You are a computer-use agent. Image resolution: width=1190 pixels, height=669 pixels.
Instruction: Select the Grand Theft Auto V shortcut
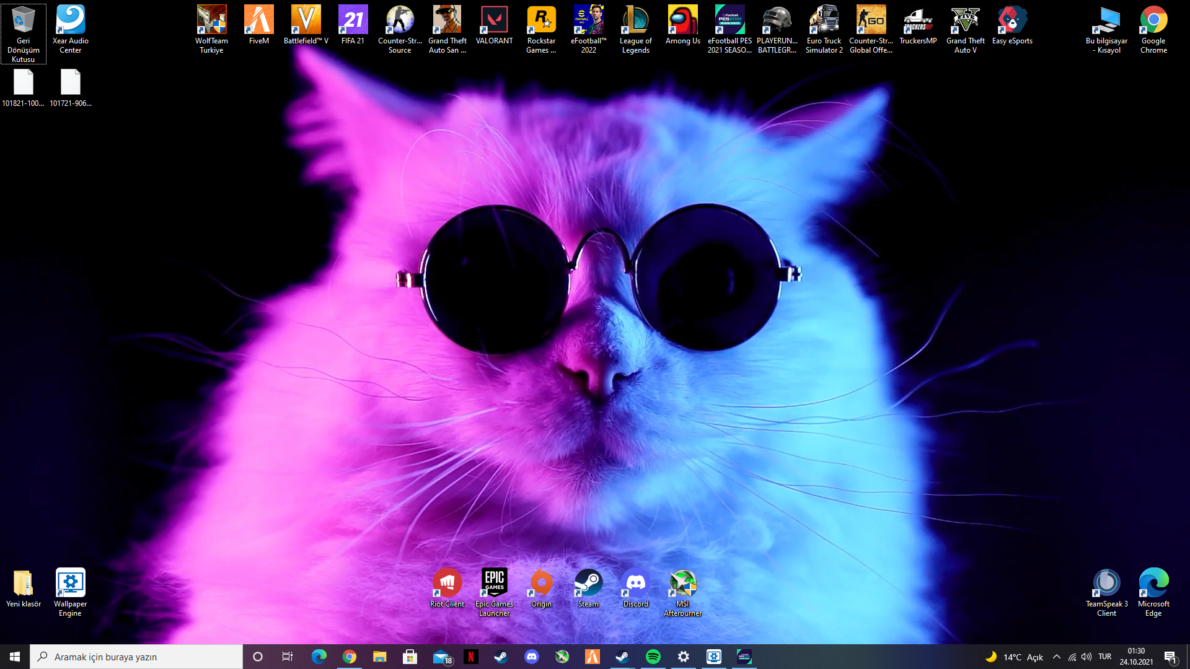(x=965, y=29)
